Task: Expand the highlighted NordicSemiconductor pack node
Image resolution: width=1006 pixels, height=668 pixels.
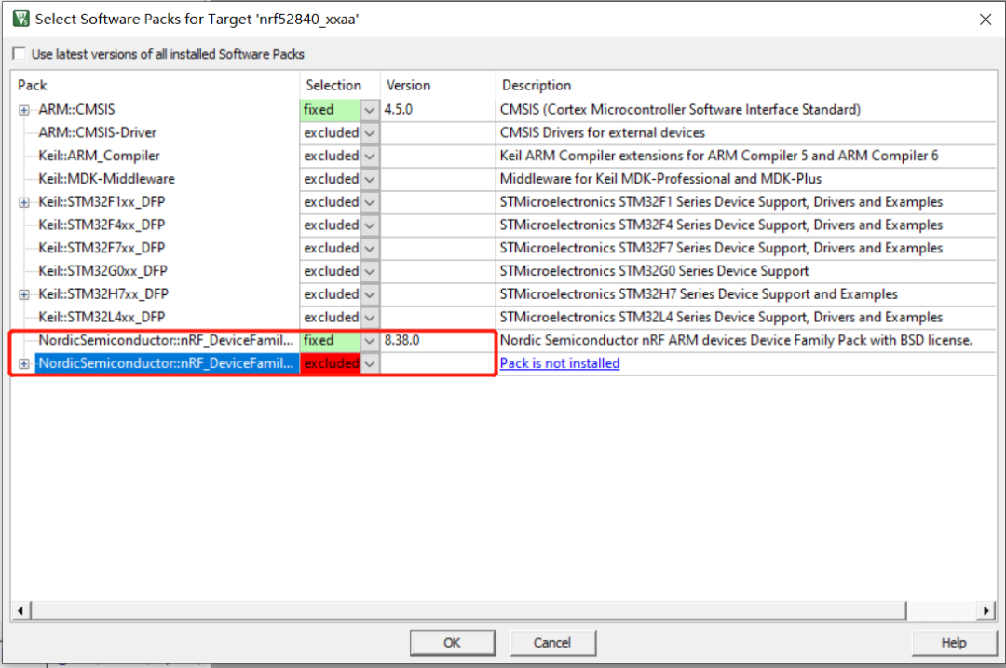Action: 23,364
